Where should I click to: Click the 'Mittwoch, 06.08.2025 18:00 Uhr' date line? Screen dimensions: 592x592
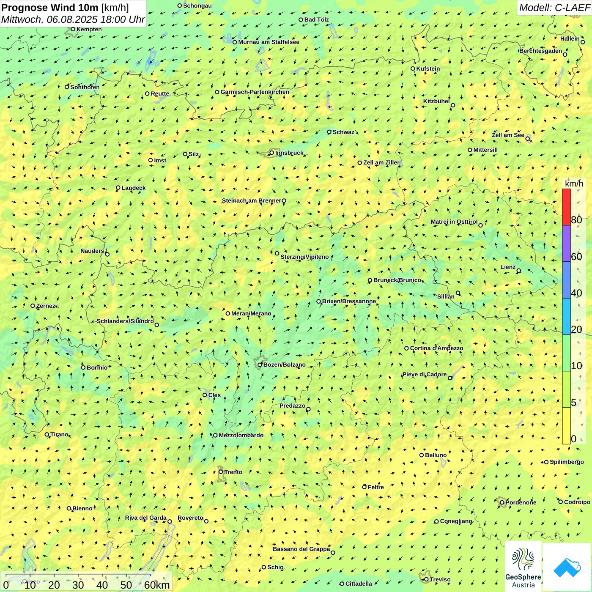click(x=73, y=19)
